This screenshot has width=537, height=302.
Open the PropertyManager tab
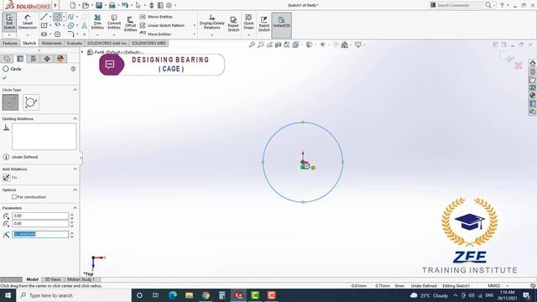point(20,59)
